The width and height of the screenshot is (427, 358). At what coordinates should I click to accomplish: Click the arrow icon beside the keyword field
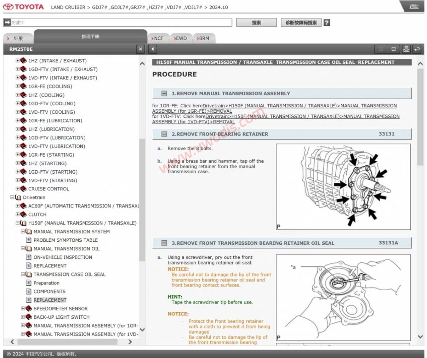click(x=7, y=22)
